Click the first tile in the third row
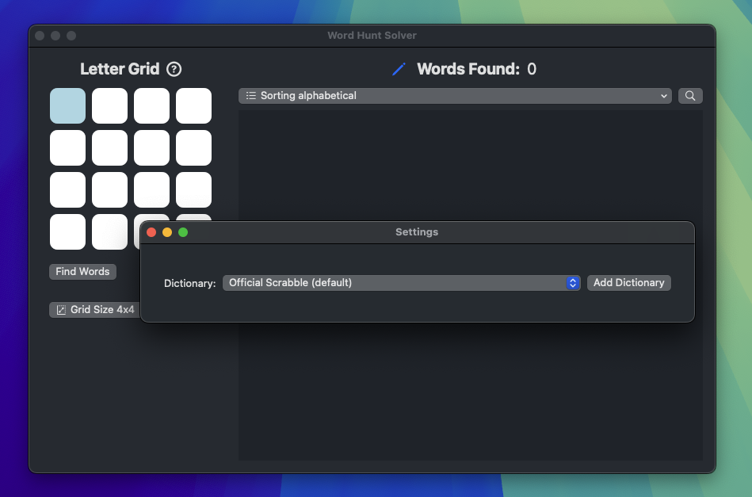The height and width of the screenshot is (497, 752). [67, 189]
